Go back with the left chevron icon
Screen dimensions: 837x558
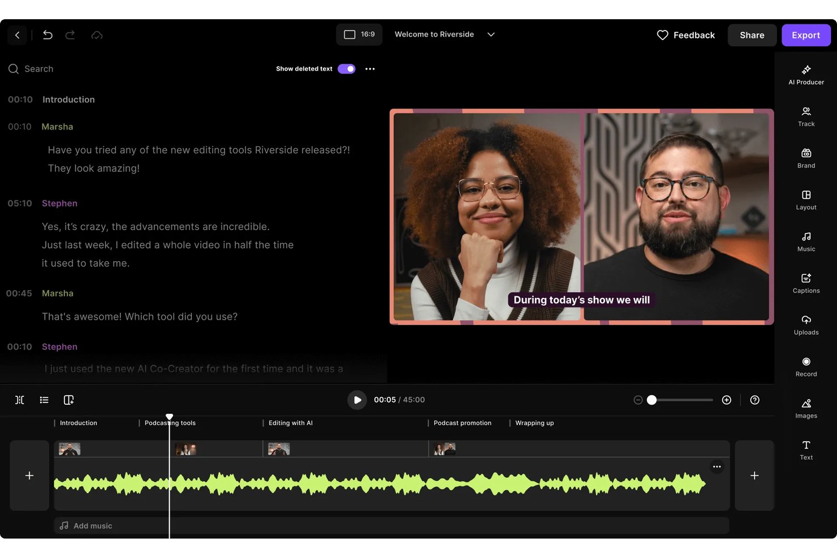(17, 35)
